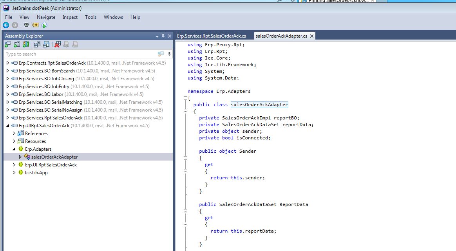Open an assembly list file icon
The width and height of the screenshot is (456, 251).
point(37,45)
